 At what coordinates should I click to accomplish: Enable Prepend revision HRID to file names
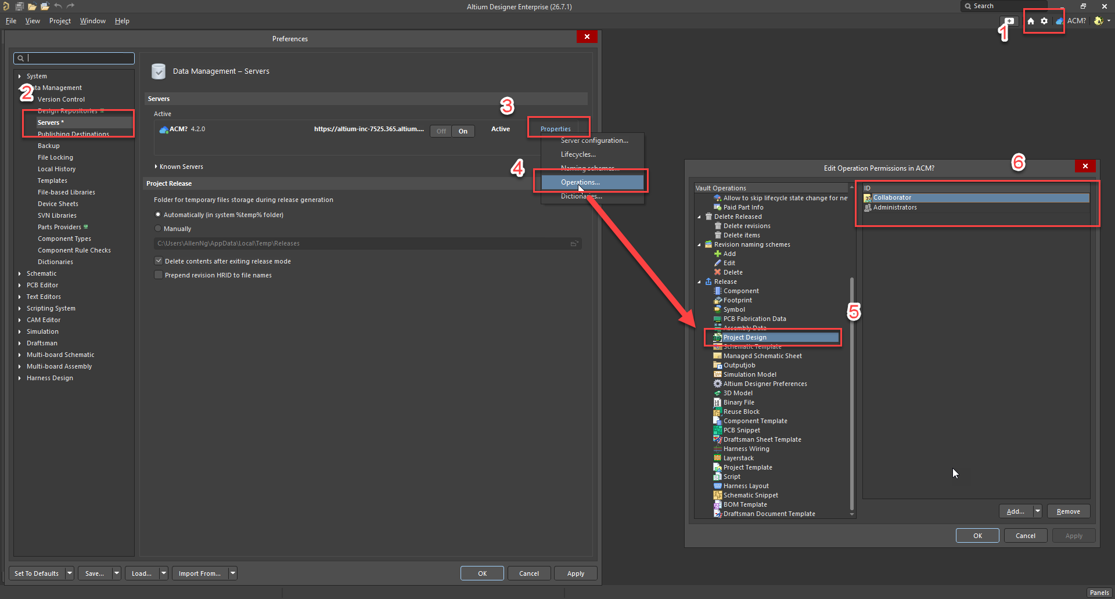pos(159,275)
